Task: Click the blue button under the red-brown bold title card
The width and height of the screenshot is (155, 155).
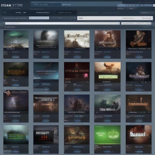Action: click(139, 152)
